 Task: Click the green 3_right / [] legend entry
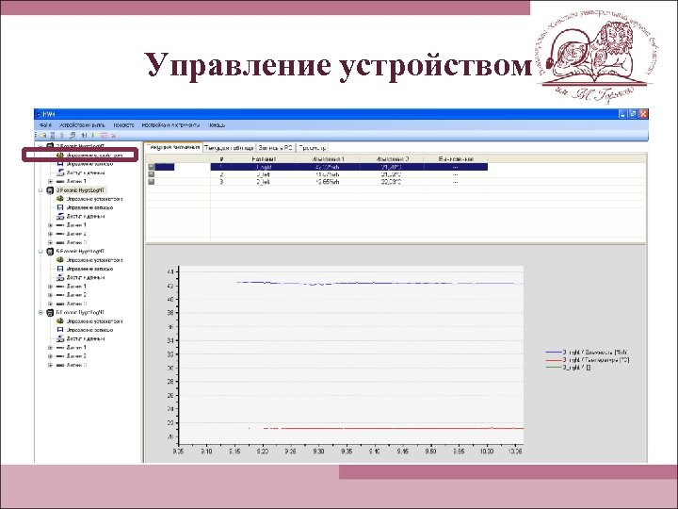click(569, 368)
